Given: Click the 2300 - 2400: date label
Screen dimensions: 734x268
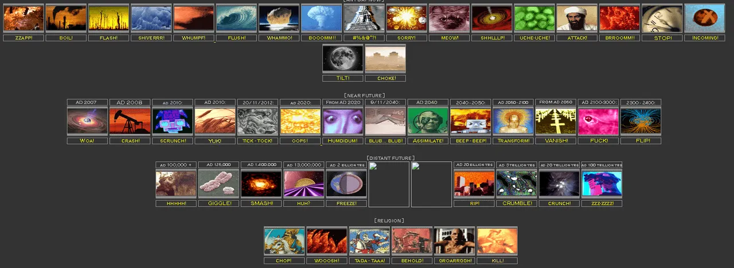Looking at the screenshot, I should coord(641,102).
